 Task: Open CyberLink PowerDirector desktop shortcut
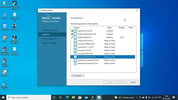point(14,39)
